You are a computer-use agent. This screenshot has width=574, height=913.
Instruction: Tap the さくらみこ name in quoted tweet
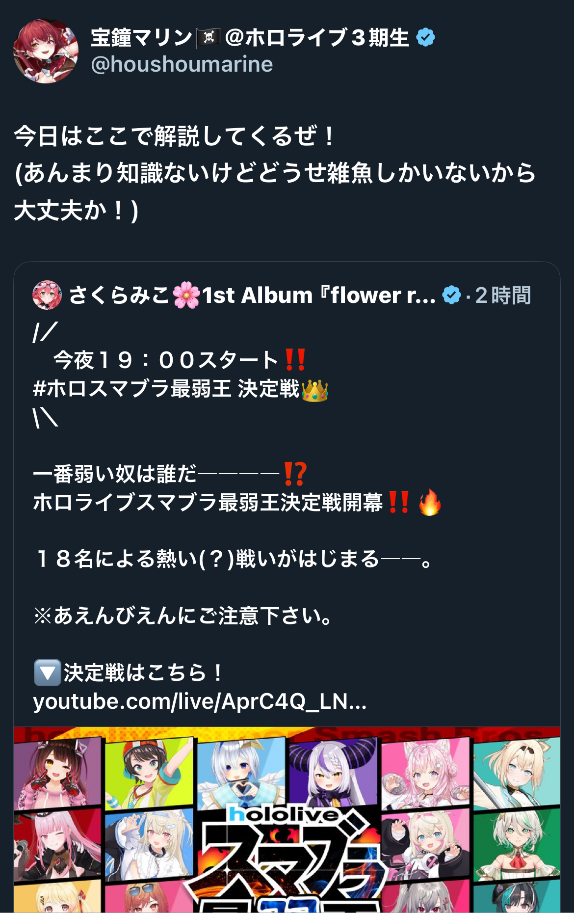click(x=119, y=295)
